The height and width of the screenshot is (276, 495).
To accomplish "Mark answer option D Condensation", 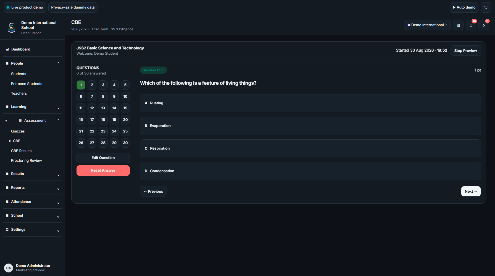I will coord(310,171).
